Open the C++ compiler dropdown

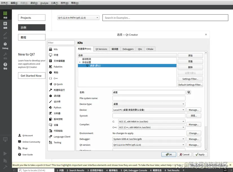click(x=152, y=127)
